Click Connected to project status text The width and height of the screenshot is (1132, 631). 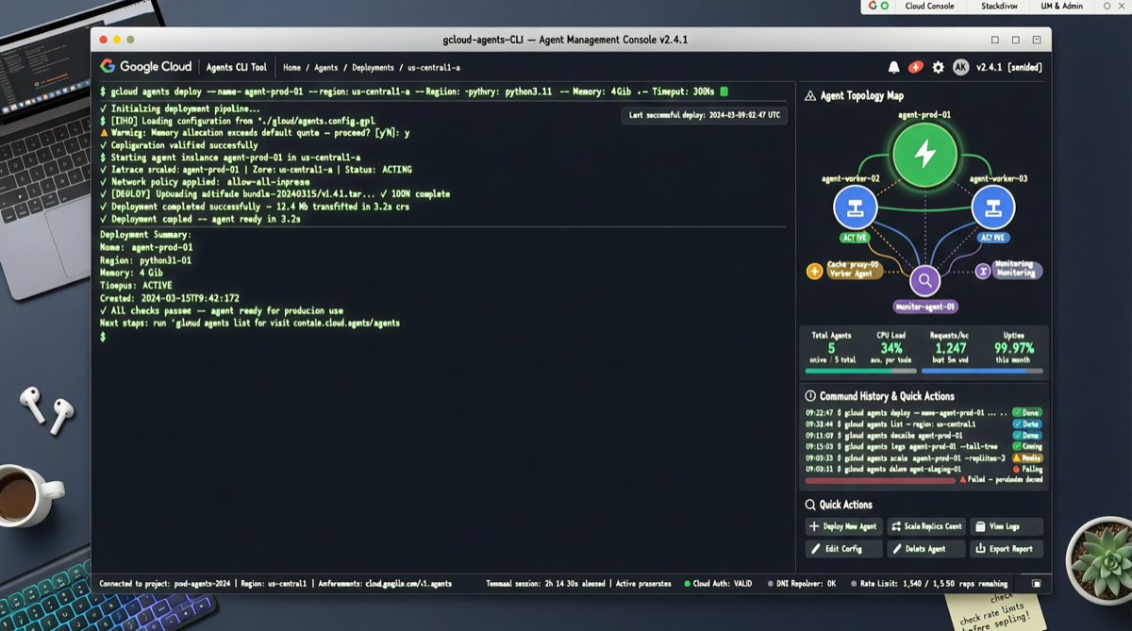(164, 584)
